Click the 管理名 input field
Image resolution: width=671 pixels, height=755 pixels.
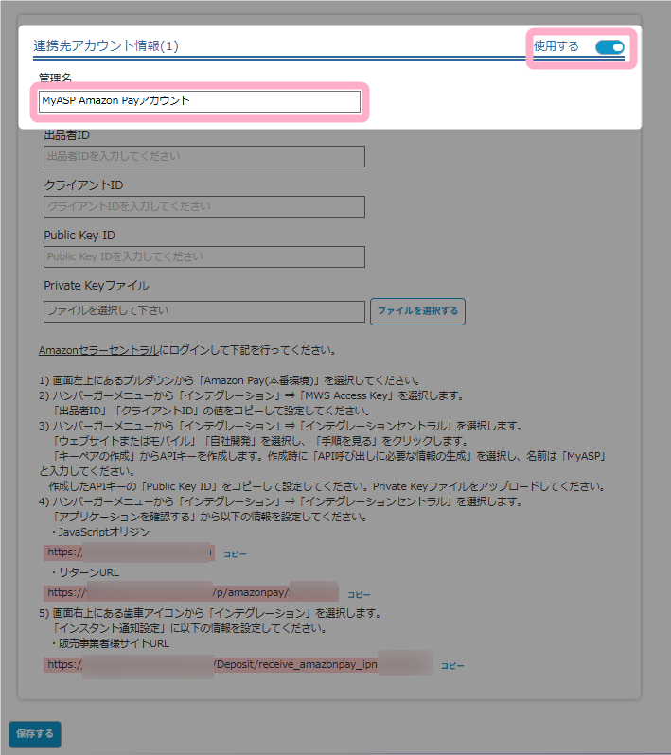(x=200, y=101)
